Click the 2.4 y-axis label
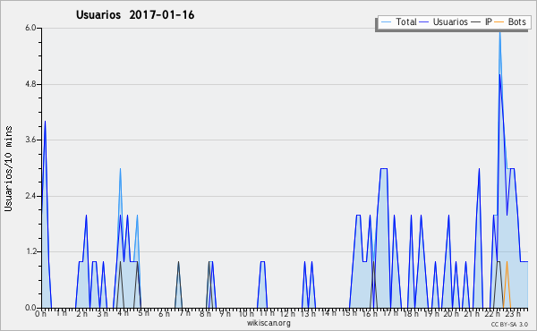Viewport: 537px width, 331px height. pos(30,196)
